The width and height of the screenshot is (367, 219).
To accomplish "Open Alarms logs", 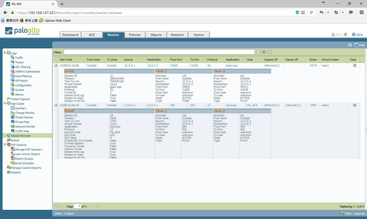I will [x=19, y=94].
